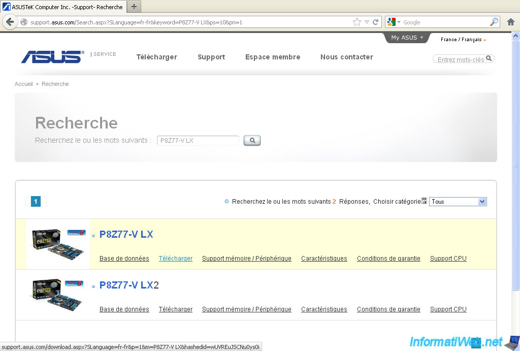Bookmark this page with the star icon
Image resolution: width=520 pixels, height=351 pixels.
pos(357,22)
